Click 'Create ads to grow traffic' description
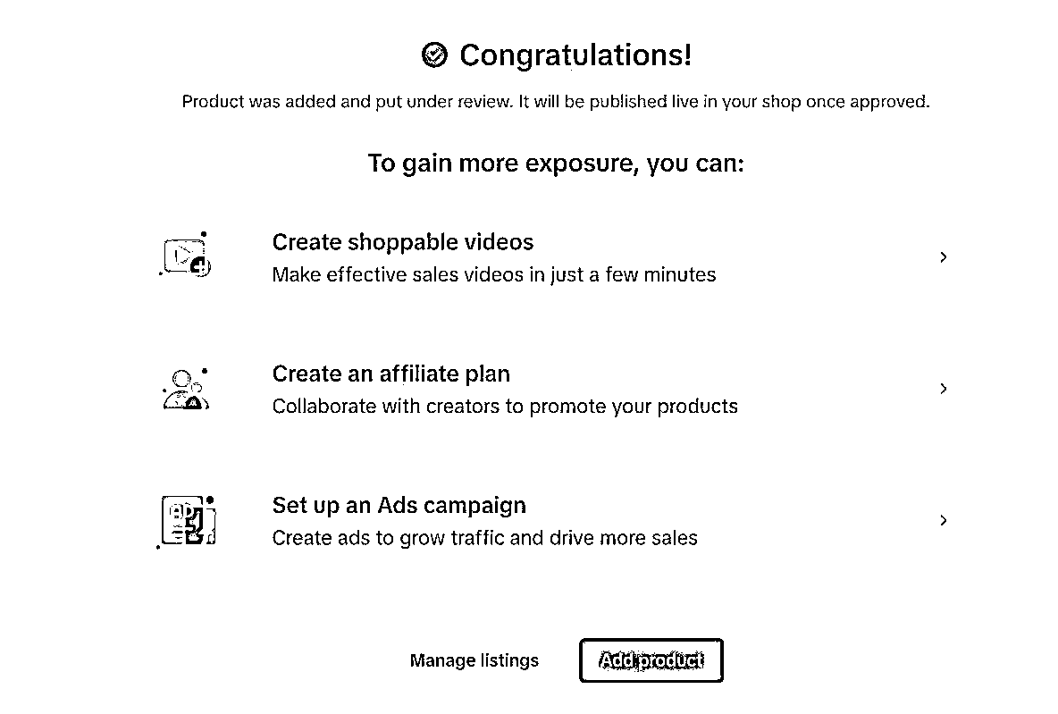1058x714 pixels. pyautogui.click(x=484, y=538)
